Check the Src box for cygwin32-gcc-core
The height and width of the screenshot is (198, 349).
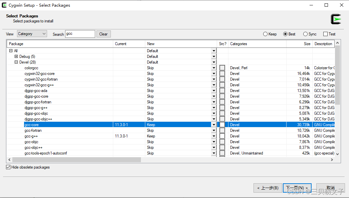tap(222, 74)
